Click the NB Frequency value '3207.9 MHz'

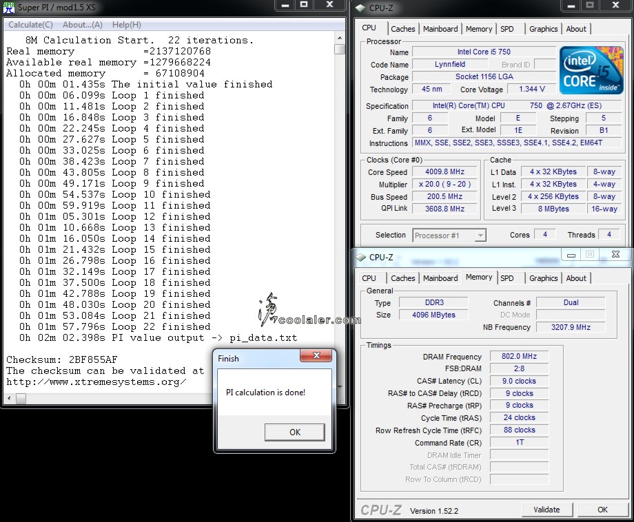(571, 327)
